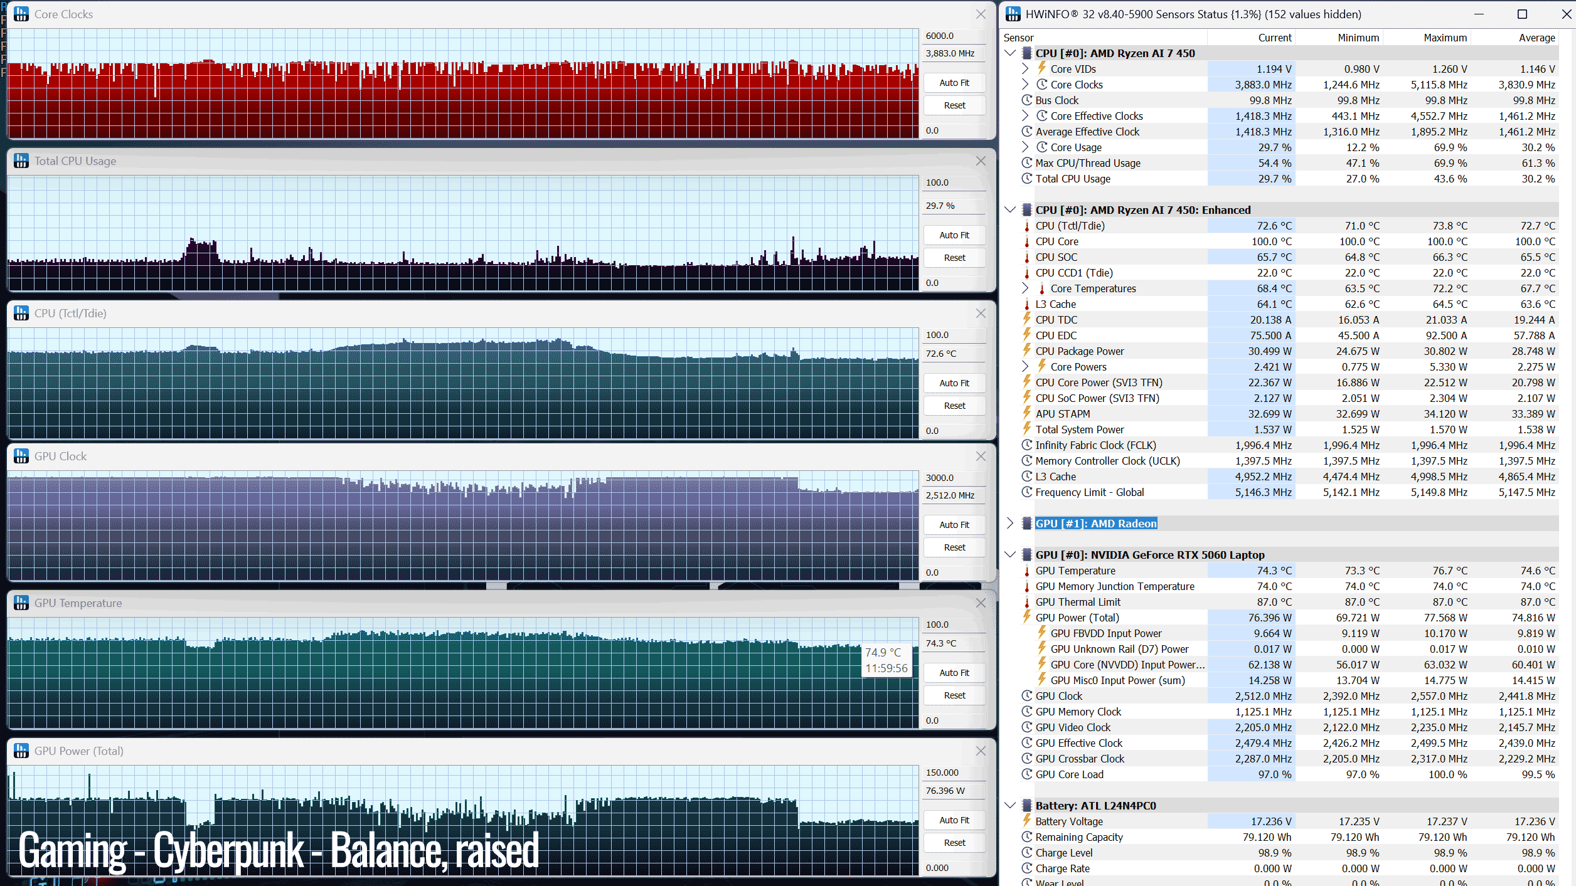Image resolution: width=1576 pixels, height=886 pixels.
Task: Click the lightning icon beside CPU Package Power
Action: click(1027, 351)
